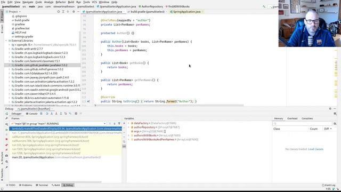Click the Mute Breakpoints icon
Image resolution: width=341 pixels, height=192 pixels.
[x=6, y=150]
